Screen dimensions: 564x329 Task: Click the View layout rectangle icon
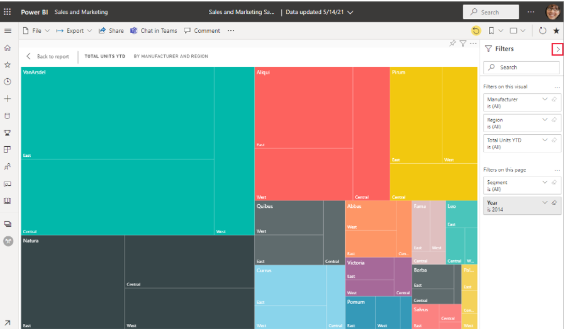coord(514,31)
